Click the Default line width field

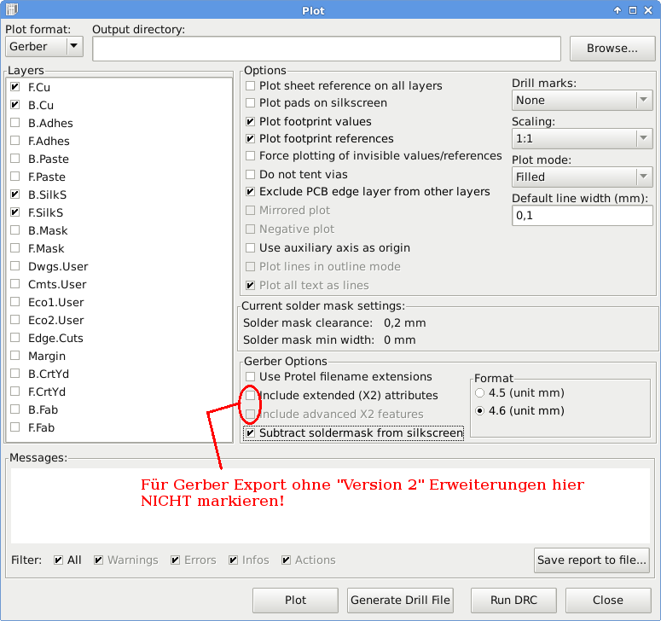click(583, 216)
